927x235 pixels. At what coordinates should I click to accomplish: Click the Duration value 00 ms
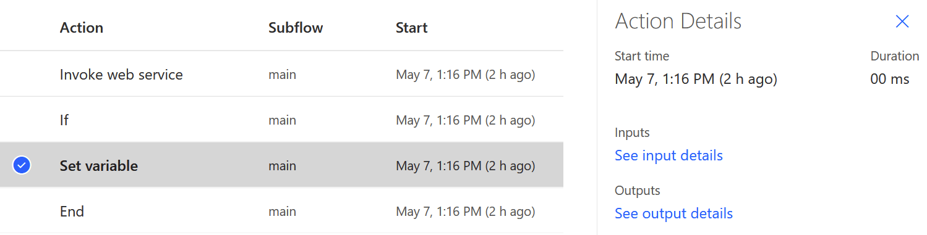click(890, 79)
